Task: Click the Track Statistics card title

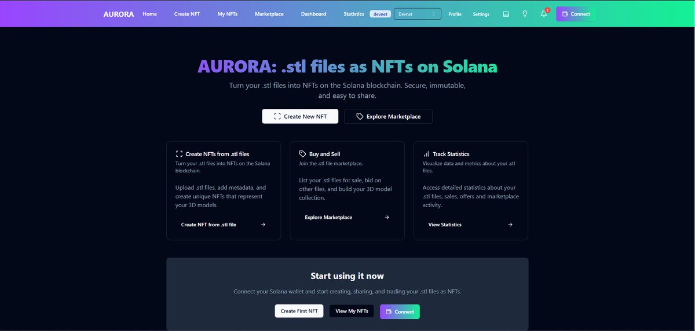Action: point(451,154)
